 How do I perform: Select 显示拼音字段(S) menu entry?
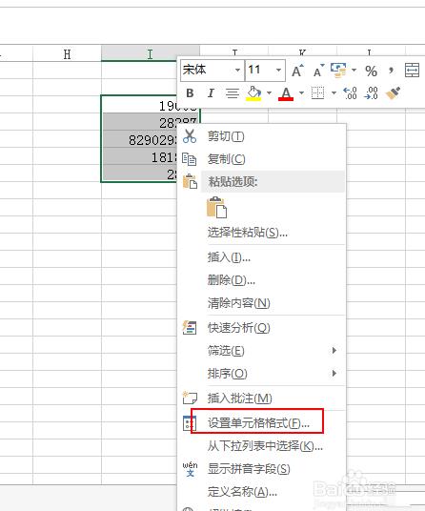(262, 469)
